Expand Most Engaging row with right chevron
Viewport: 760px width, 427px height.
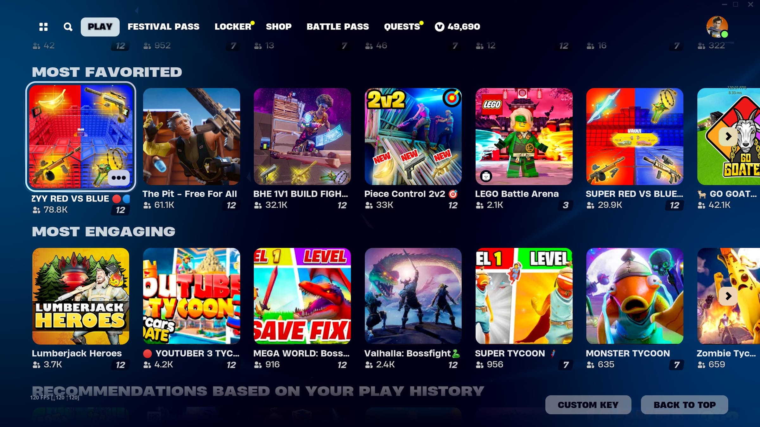pyautogui.click(x=728, y=296)
